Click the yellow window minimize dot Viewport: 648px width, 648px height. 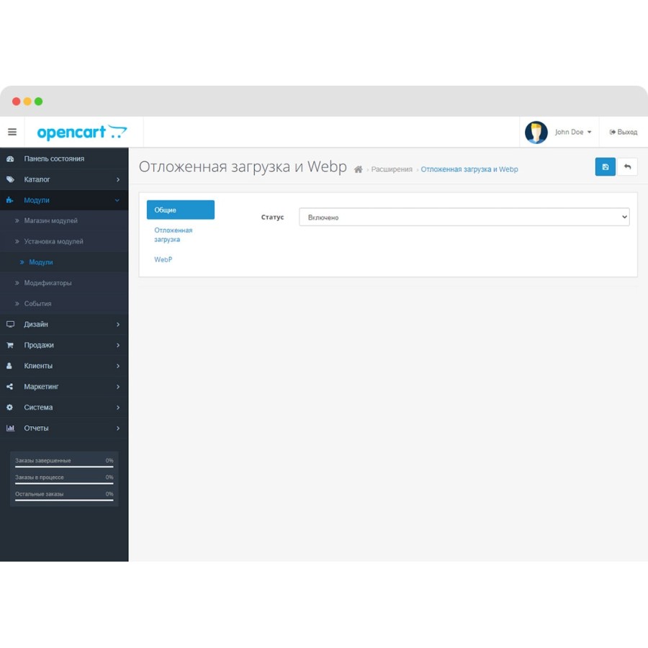point(27,102)
